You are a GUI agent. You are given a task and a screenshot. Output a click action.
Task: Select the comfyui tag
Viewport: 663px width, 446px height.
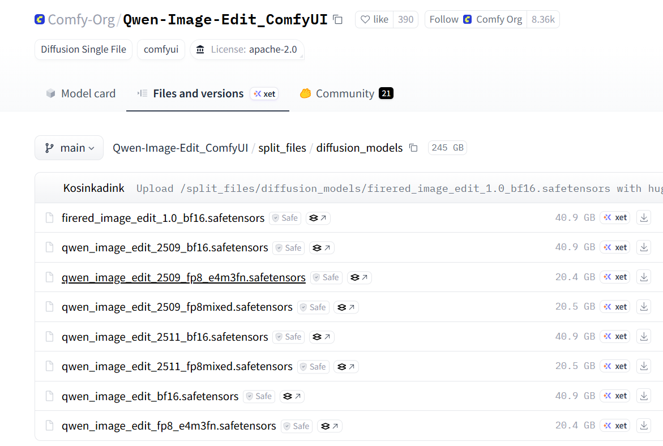pos(161,49)
